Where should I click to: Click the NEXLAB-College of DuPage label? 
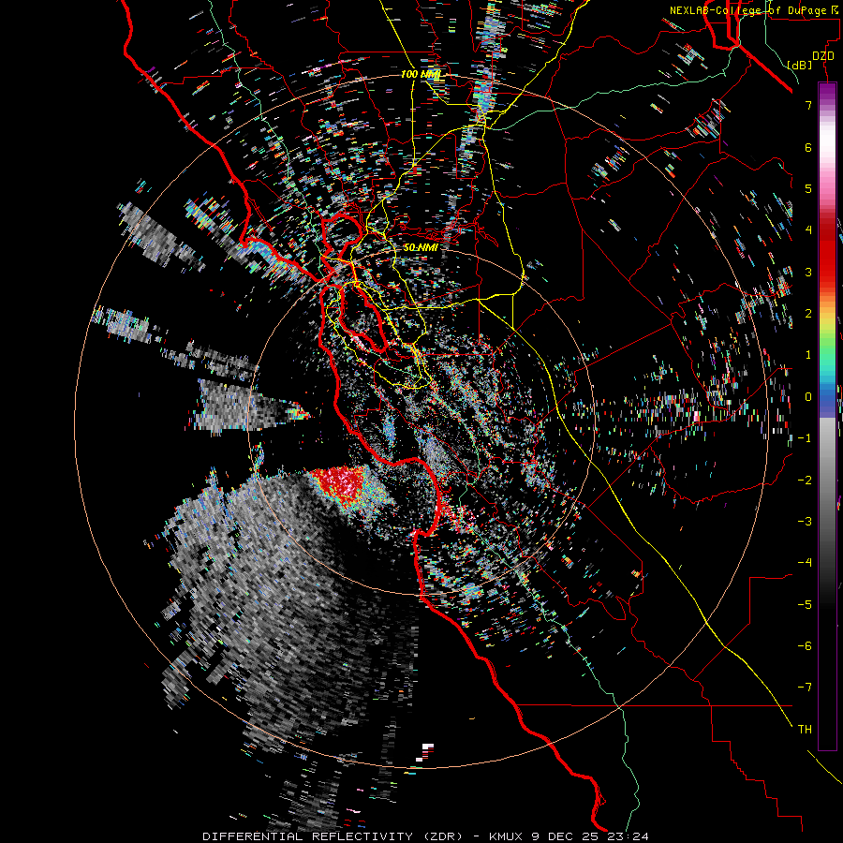751,10
